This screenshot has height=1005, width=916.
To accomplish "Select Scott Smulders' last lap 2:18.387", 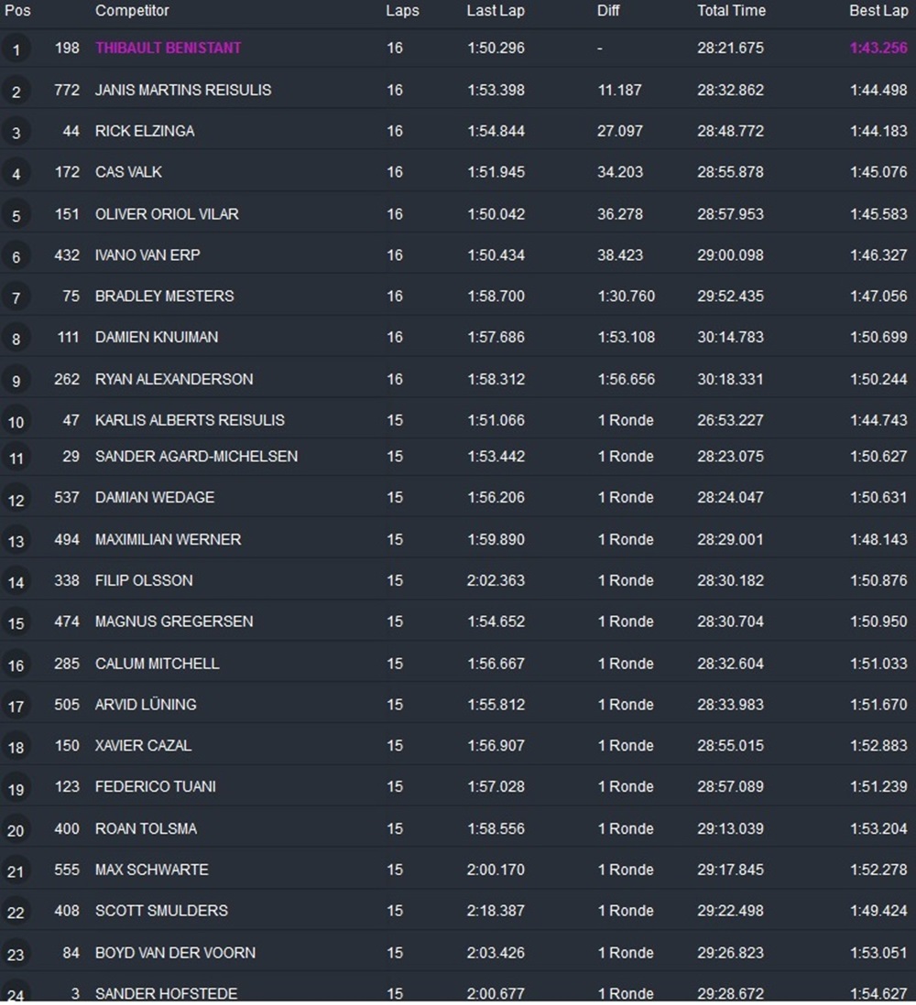I will [496, 911].
